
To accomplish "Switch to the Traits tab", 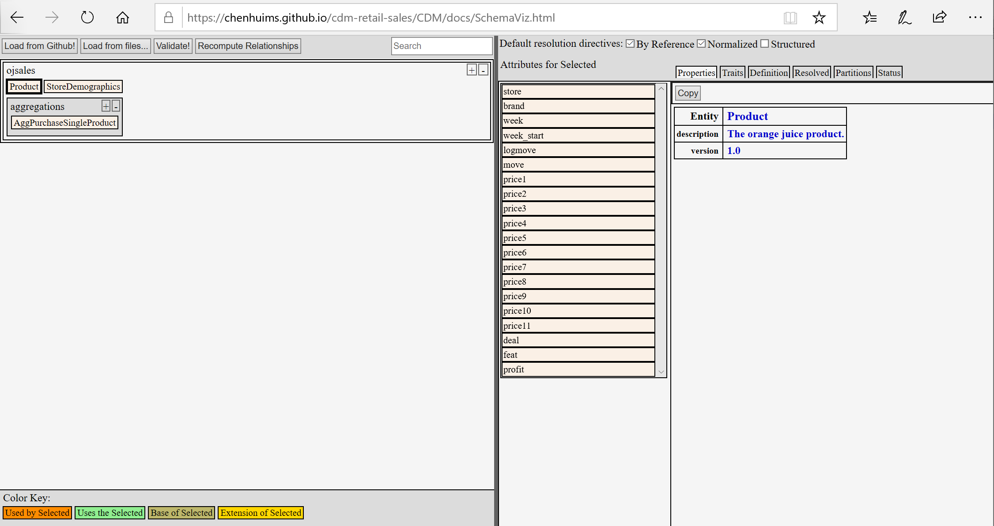I will [x=732, y=73].
